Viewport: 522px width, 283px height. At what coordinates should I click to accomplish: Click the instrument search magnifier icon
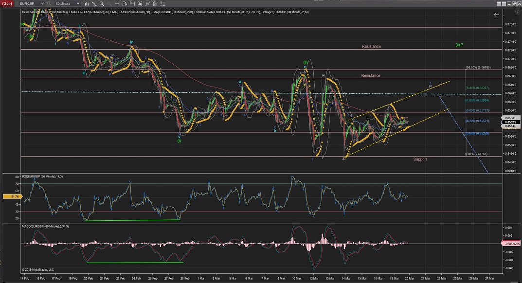click(49, 4)
